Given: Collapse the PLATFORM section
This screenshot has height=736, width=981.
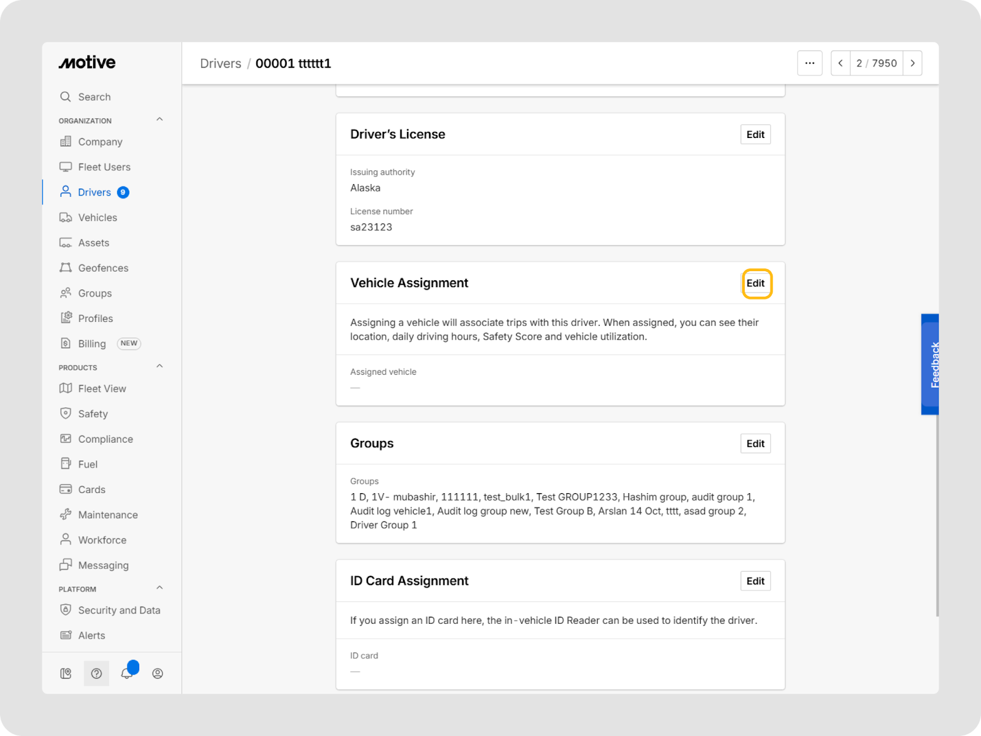Looking at the screenshot, I should click(x=159, y=588).
